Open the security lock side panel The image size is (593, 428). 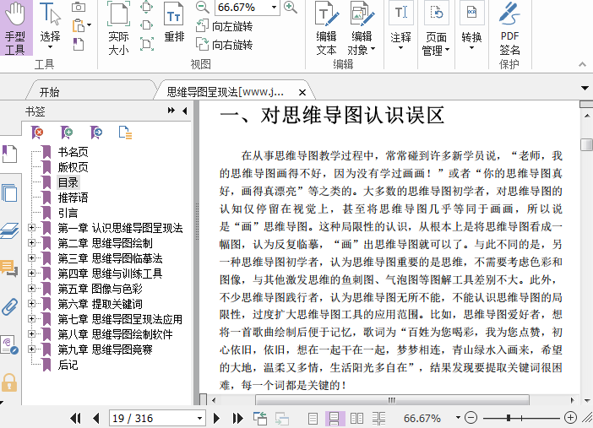click(x=9, y=382)
